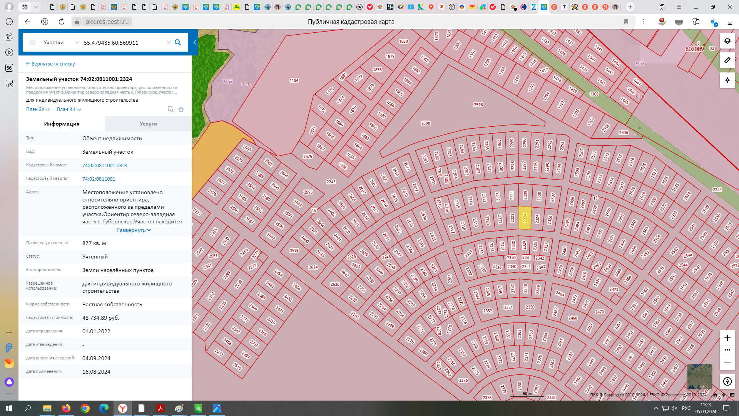Switch to the Услуги tab
739x416 pixels.
click(148, 124)
